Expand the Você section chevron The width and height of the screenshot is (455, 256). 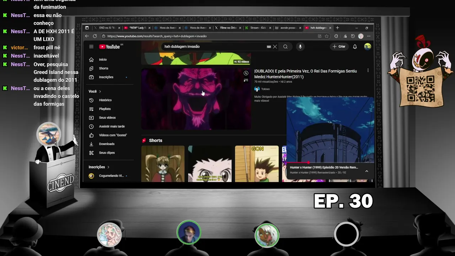100,91
